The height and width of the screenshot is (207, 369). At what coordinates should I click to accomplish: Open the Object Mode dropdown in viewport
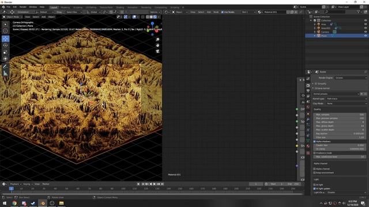click(x=13, y=17)
